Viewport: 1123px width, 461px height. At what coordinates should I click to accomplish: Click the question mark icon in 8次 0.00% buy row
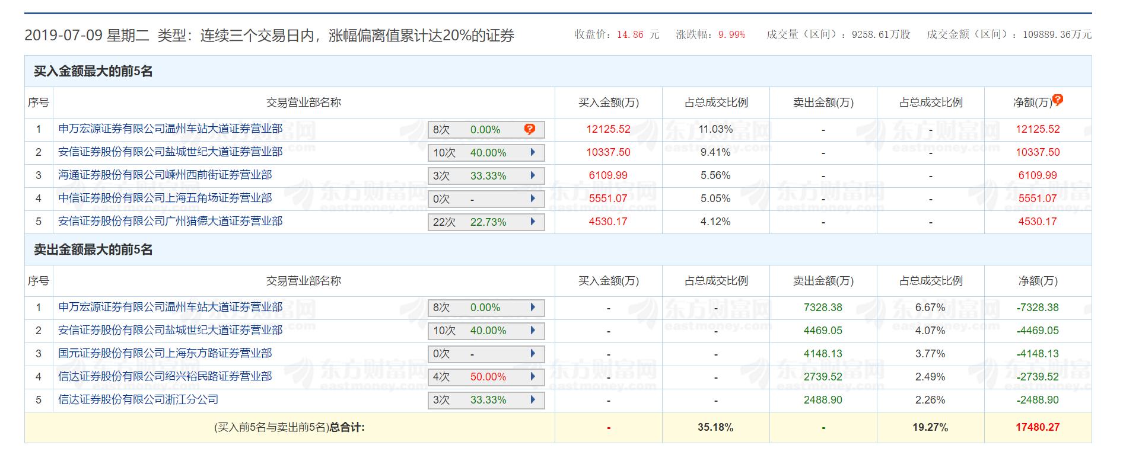(x=530, y=129)
